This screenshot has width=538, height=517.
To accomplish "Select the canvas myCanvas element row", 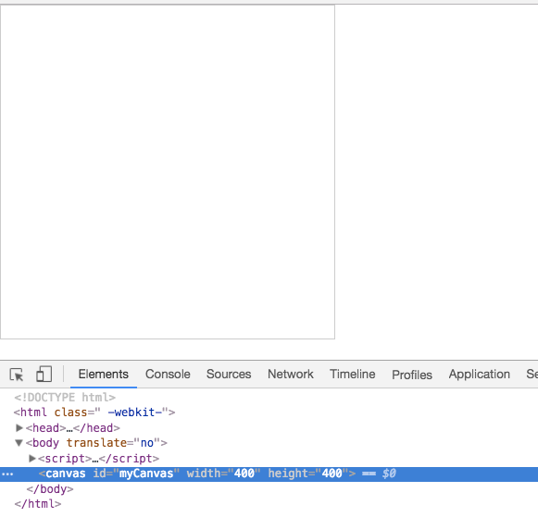I will coord(269,474).
